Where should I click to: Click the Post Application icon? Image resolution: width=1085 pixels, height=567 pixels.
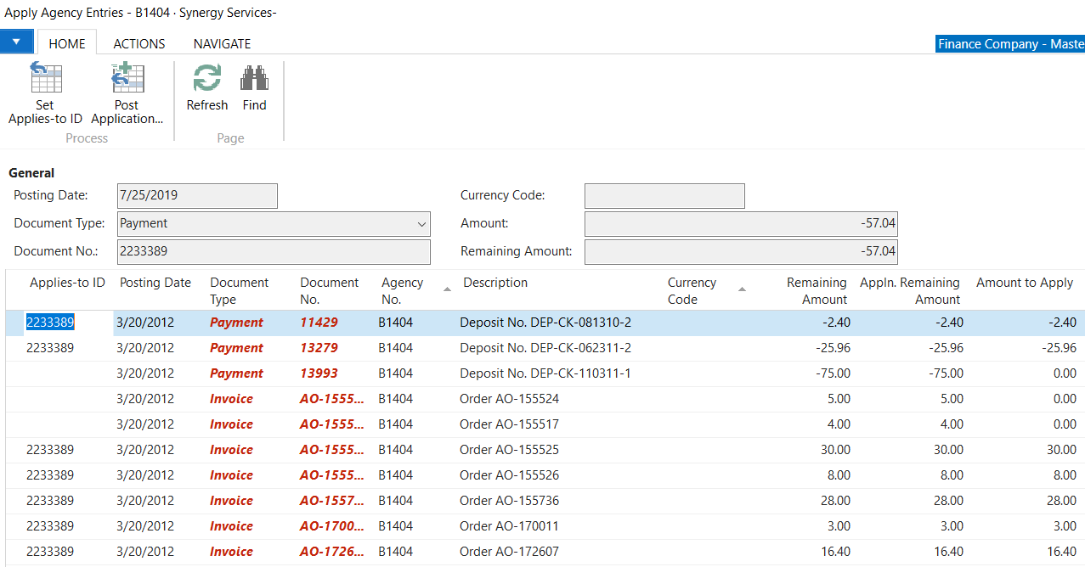[127, 78]
